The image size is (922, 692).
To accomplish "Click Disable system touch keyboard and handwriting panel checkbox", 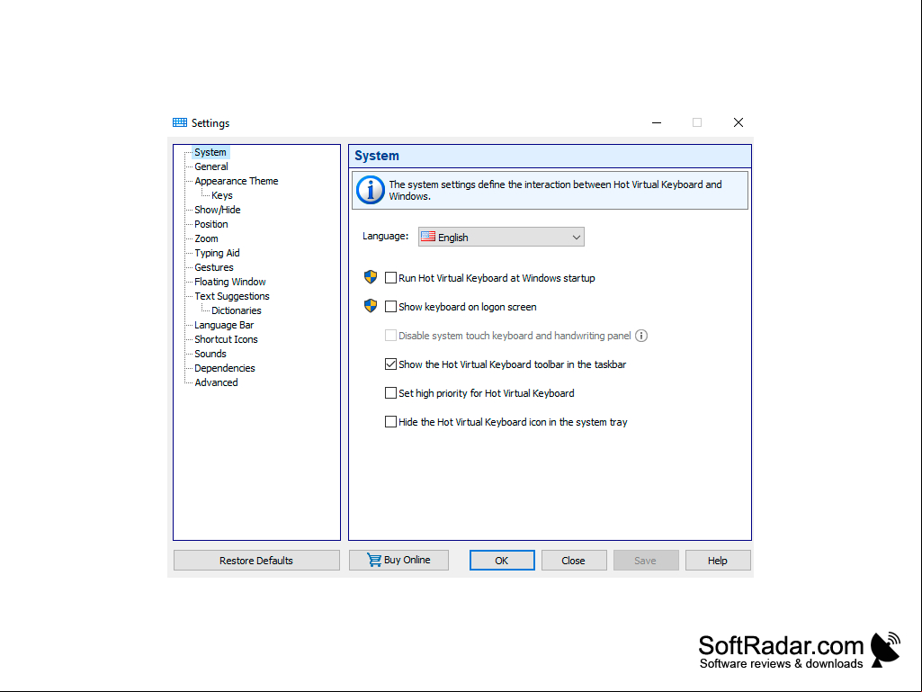I will [x=390, y=336].
